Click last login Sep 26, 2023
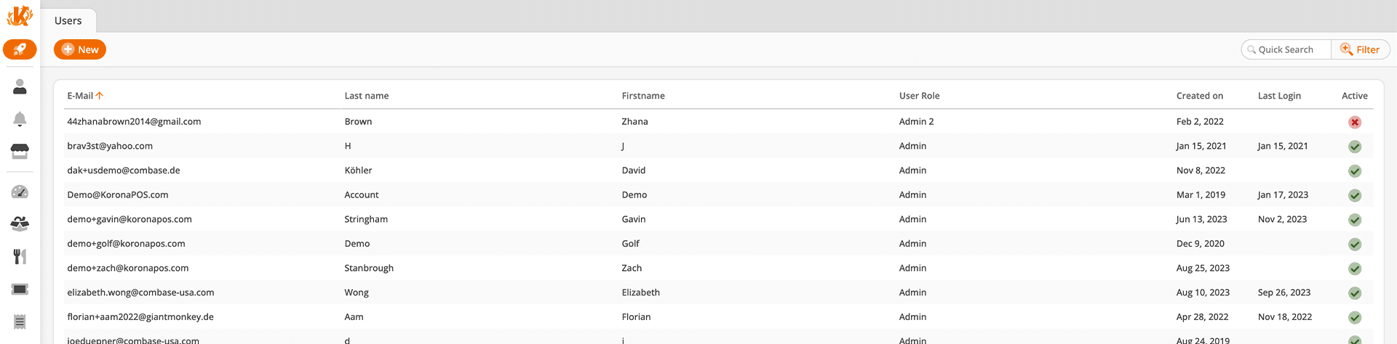This screenshot has height=344, width=1397. click(1284, 292)
